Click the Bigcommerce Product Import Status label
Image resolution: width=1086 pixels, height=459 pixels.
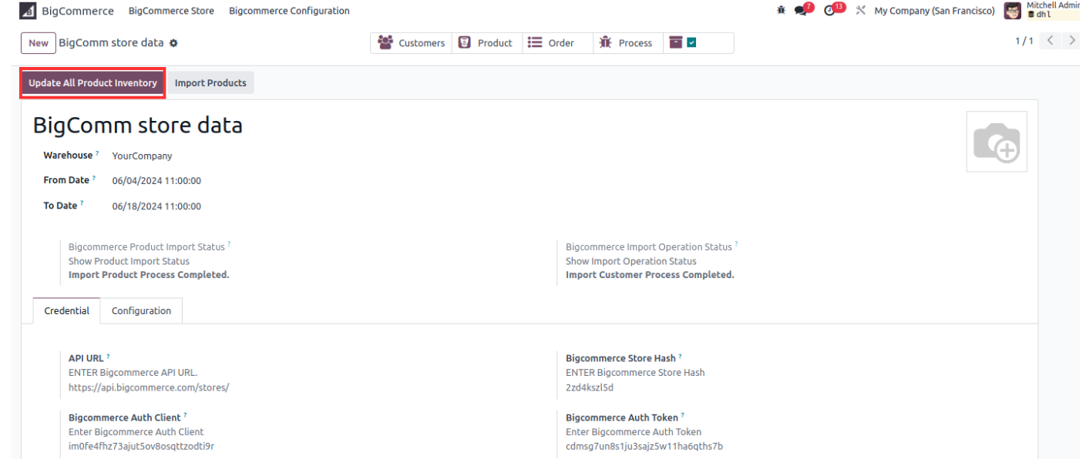click(146, 247)
